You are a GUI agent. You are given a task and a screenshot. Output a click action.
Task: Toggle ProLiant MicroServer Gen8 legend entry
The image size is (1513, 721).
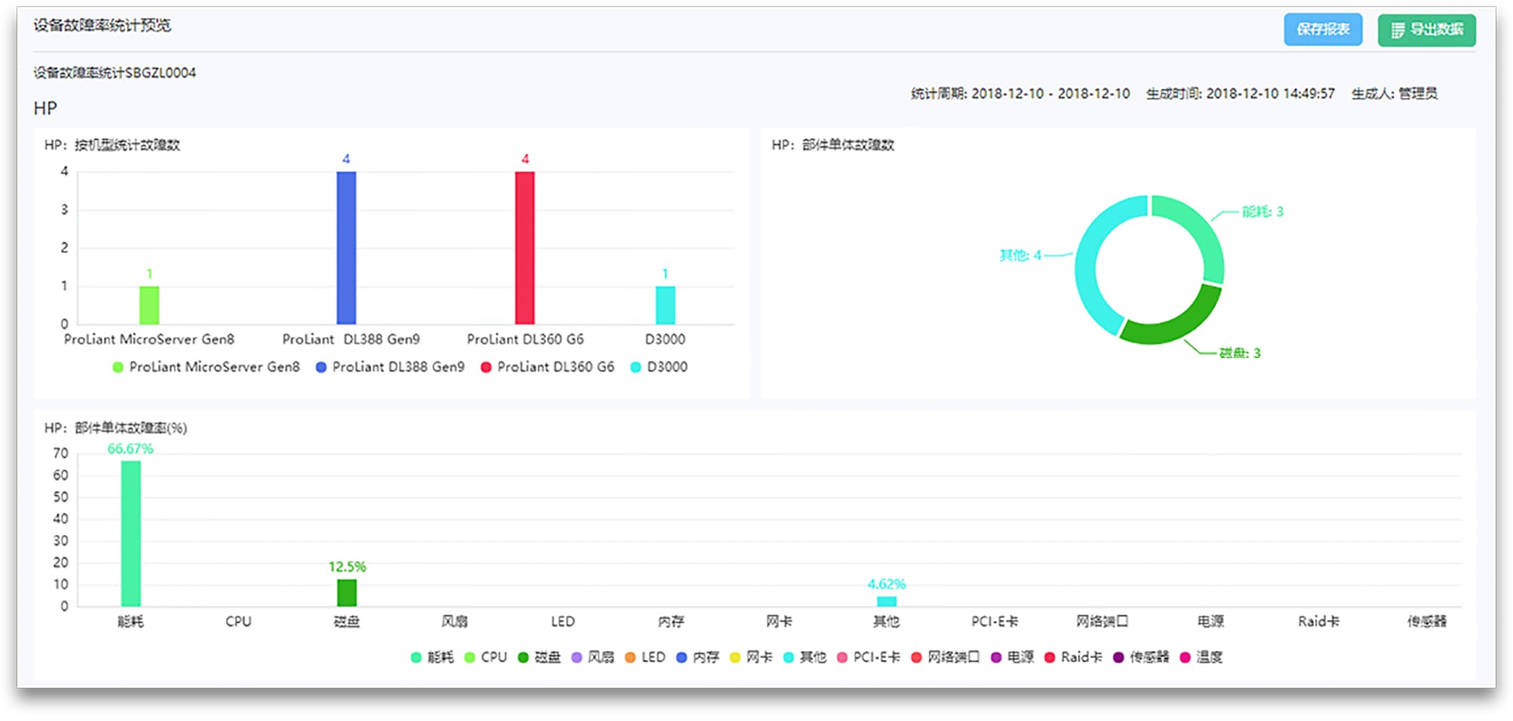pos(206,367)
